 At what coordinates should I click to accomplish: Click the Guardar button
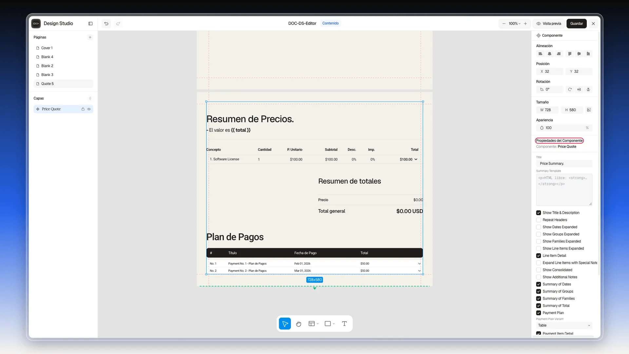click(577, 24)
